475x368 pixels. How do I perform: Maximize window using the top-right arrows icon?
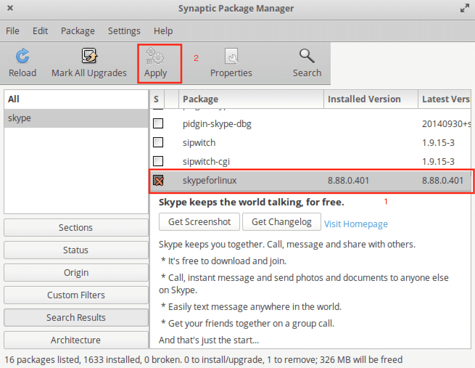464,8
